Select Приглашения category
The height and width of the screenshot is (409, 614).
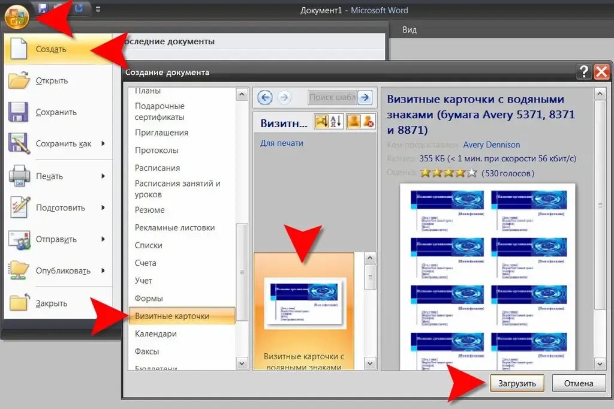point(182,133)
